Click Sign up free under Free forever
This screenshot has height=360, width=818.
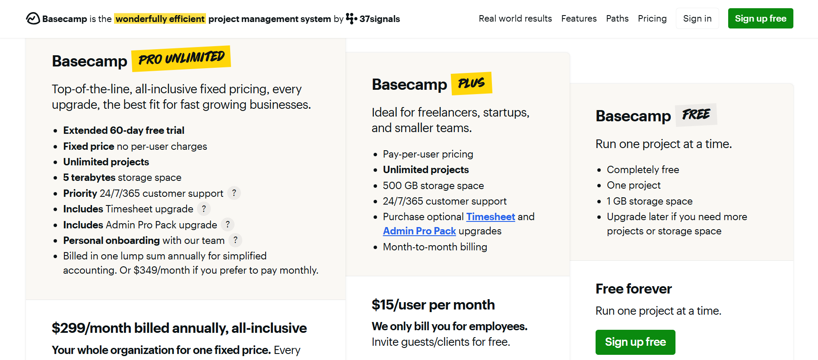pyautogui.click(x=635, y=342)
